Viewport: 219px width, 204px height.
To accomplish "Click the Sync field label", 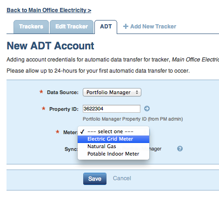I will (x=71, y=149).
